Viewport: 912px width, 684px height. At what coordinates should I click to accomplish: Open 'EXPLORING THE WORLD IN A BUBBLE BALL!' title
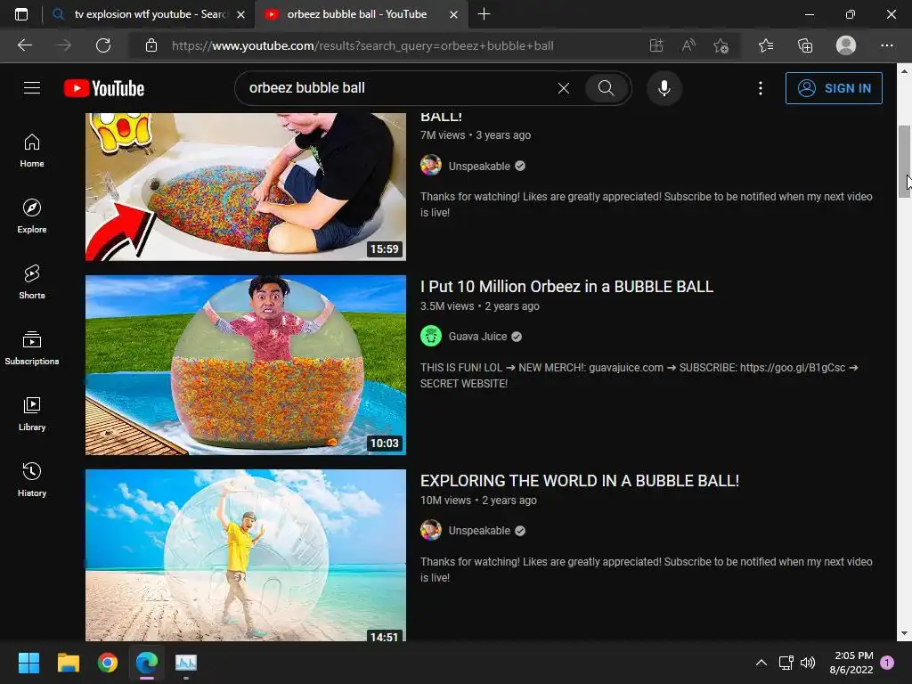click(579, 481)
